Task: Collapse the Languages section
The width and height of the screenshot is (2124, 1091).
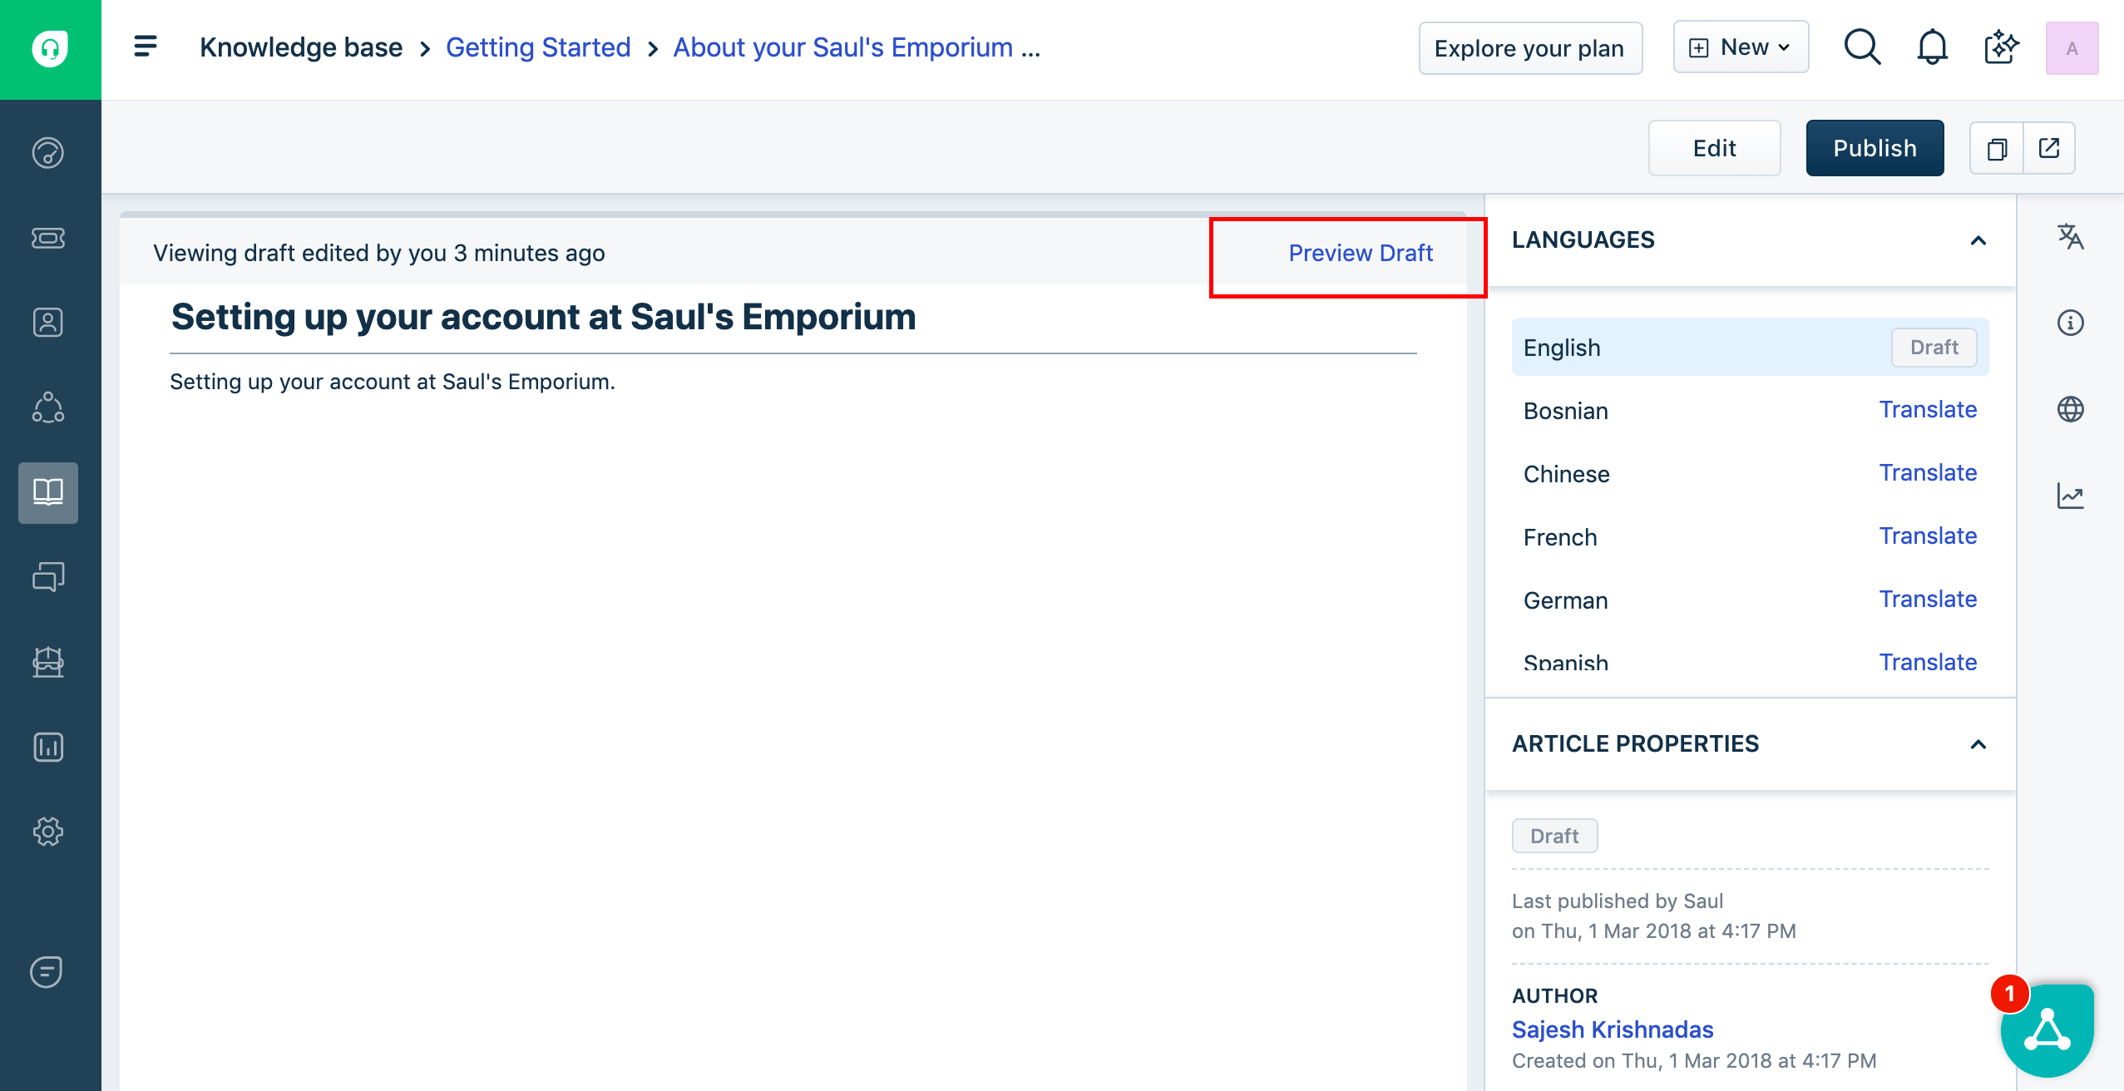Action: coord(1978,240)
